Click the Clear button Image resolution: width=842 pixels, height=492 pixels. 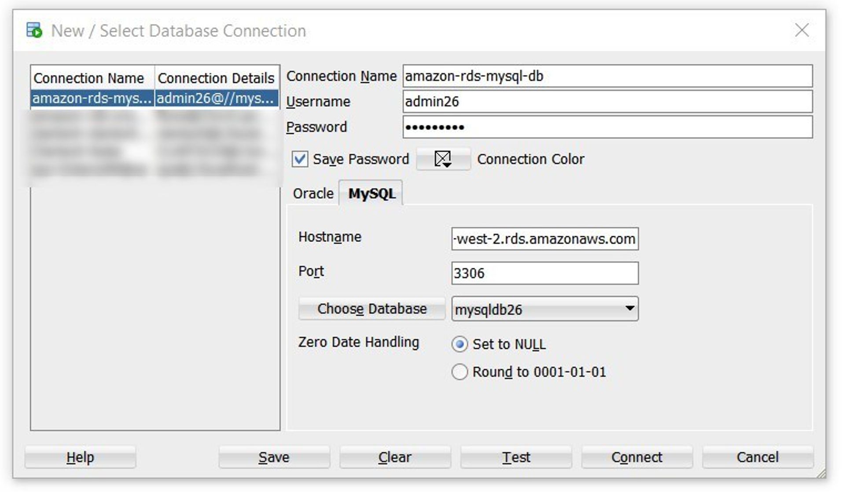pos(395,457)
